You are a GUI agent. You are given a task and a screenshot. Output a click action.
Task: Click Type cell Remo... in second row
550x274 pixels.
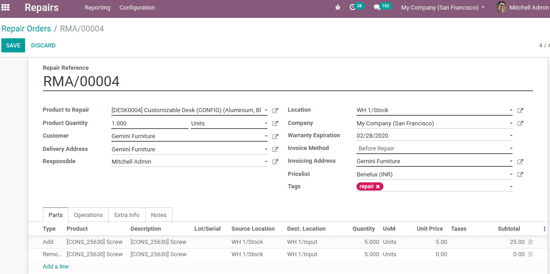coord(52,254)
